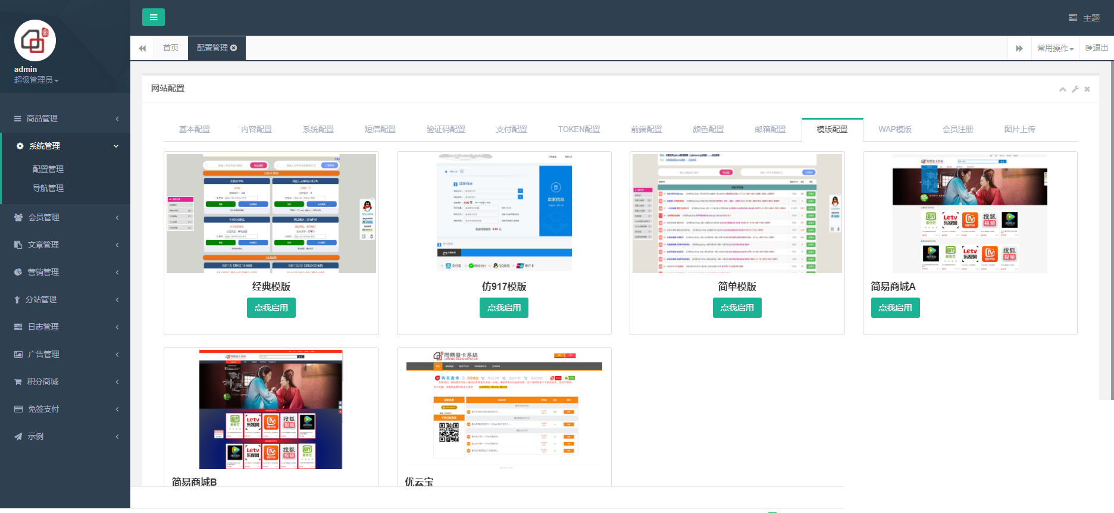Click the 简单模版 preview thumbnail
Image resolution: width=1114 pixels, height=513 pixels.
point(737,214)
